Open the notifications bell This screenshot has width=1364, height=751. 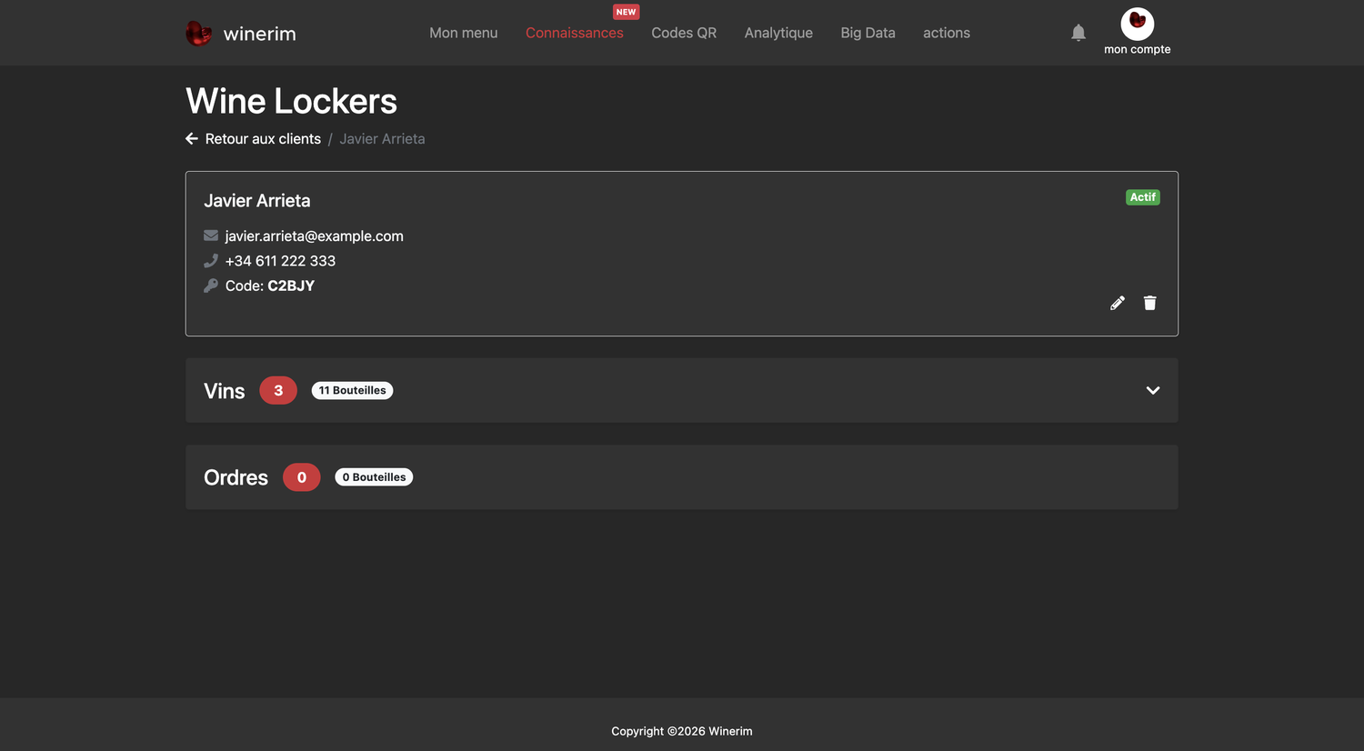(x=1078, y=33)
